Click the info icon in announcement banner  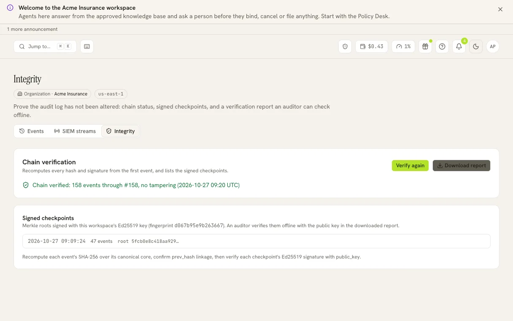pyautogui.click(x=10, y=8)
